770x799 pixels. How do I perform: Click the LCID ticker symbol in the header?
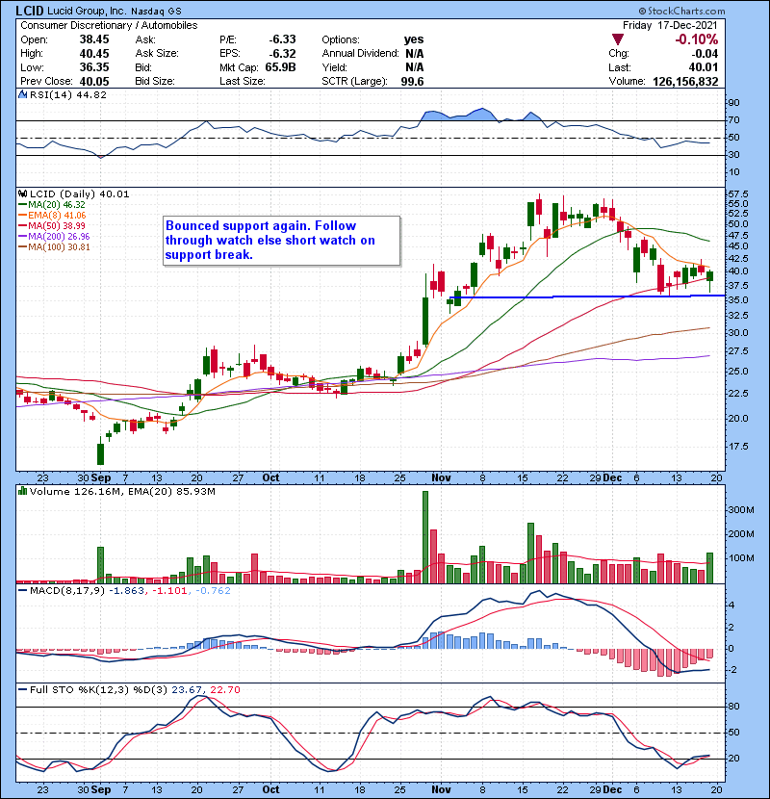[30, 11]
